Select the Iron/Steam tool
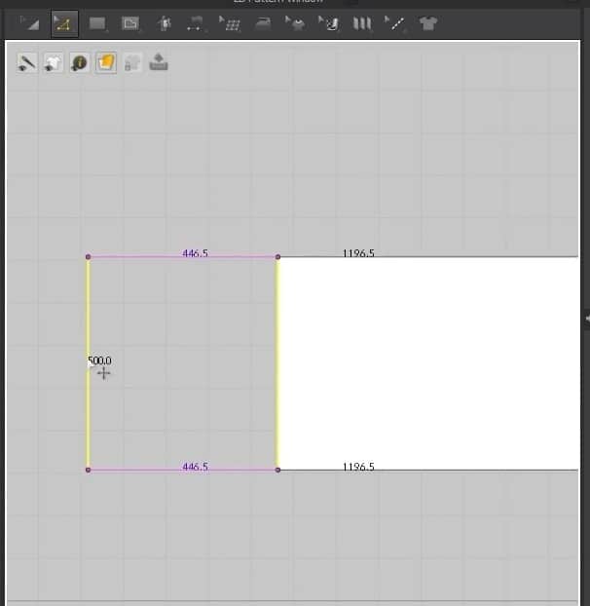Viewport: 590px width, 606px height. coord(263,23)
